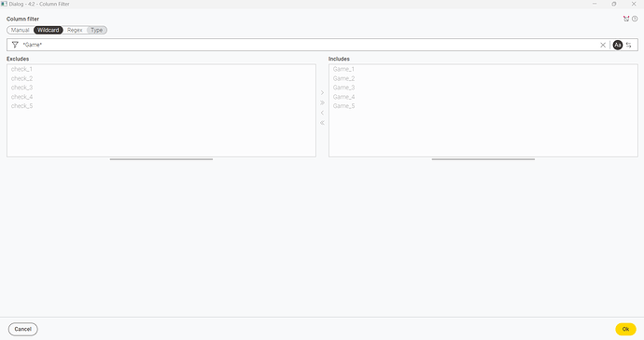Open the flow variable icon at top right
The image size is (644, 340).
point(626,19)
